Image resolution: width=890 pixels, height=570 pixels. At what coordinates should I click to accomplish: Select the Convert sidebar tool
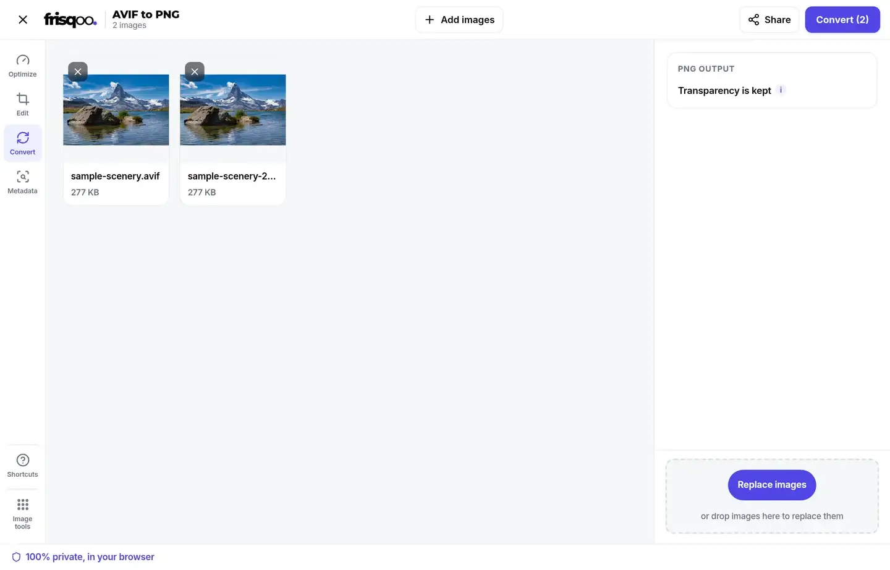point(23,143)
